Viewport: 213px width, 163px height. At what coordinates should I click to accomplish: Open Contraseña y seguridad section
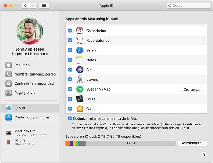30,83
